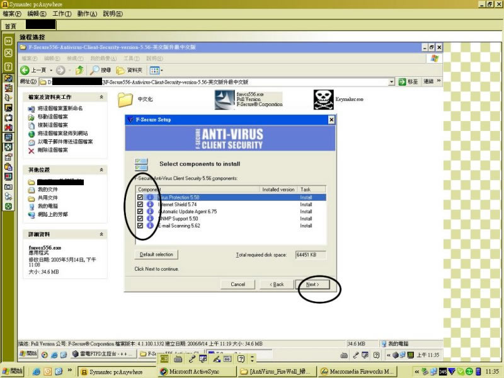Viewport: 504px width, 378px height.
Task: Click info icon for Automatic Update Agent
Action: (x=150, y=212)
